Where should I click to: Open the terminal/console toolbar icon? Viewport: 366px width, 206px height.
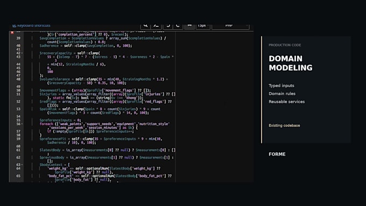(x=157, y=25)
